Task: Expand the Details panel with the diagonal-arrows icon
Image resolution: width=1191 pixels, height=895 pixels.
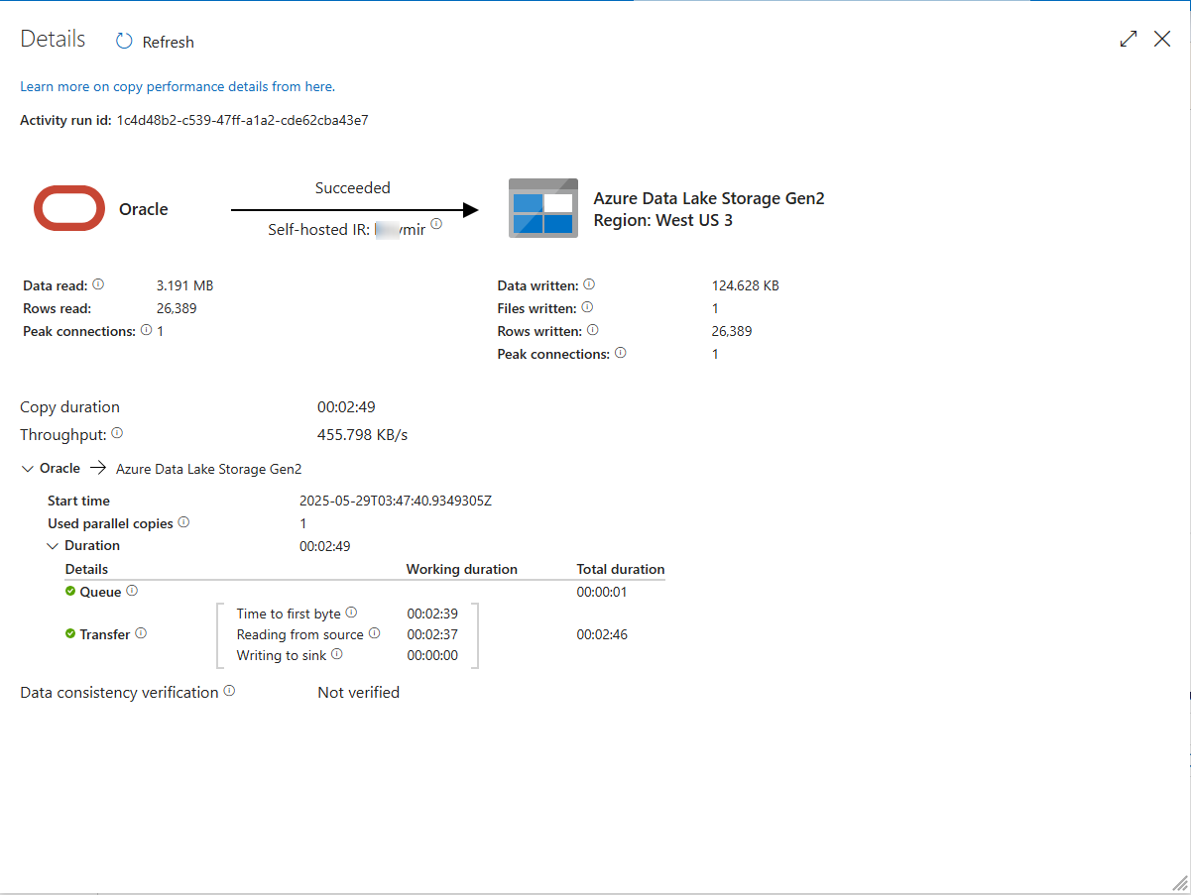Action: [1129, 39]
